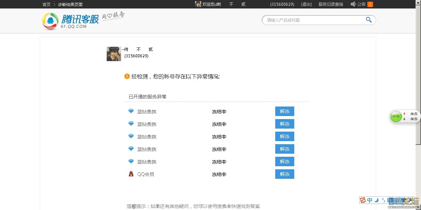Go to 首页 in the breadcrumb
This screenshot has height=210, width=421.
point(47,4)
